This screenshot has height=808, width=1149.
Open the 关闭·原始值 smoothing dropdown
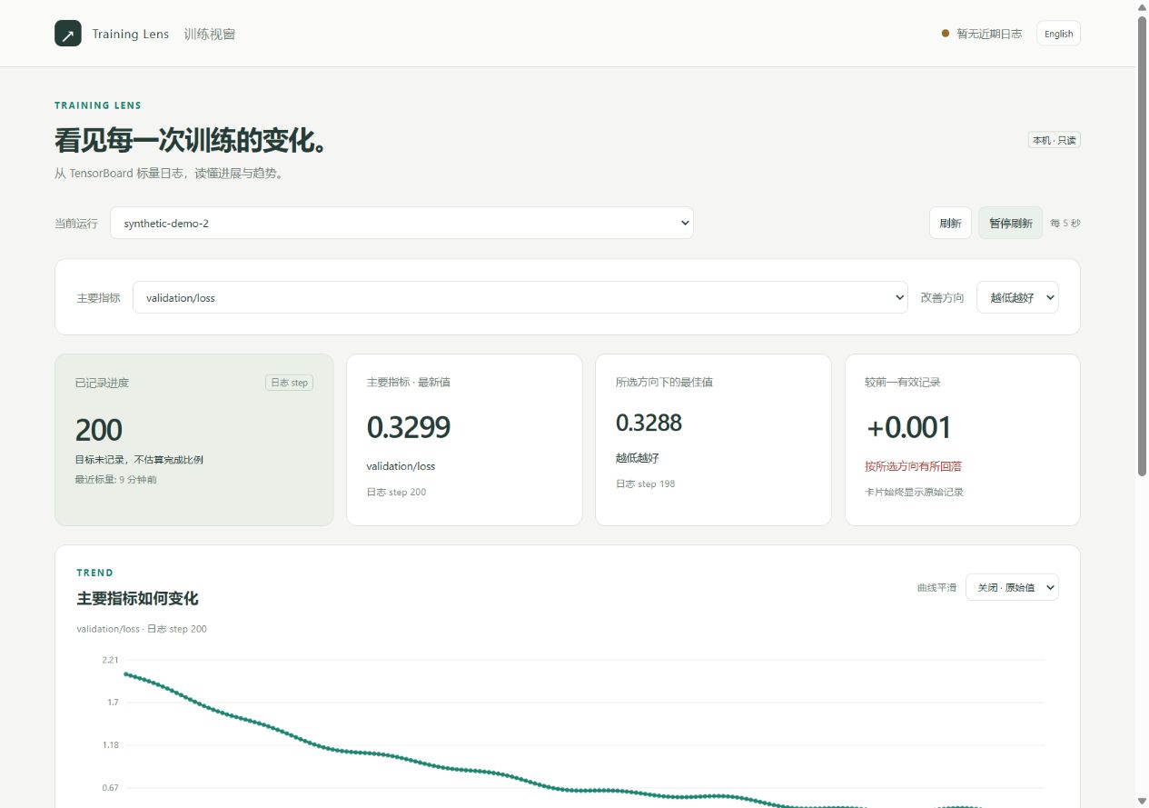[x=1012, y=587]
